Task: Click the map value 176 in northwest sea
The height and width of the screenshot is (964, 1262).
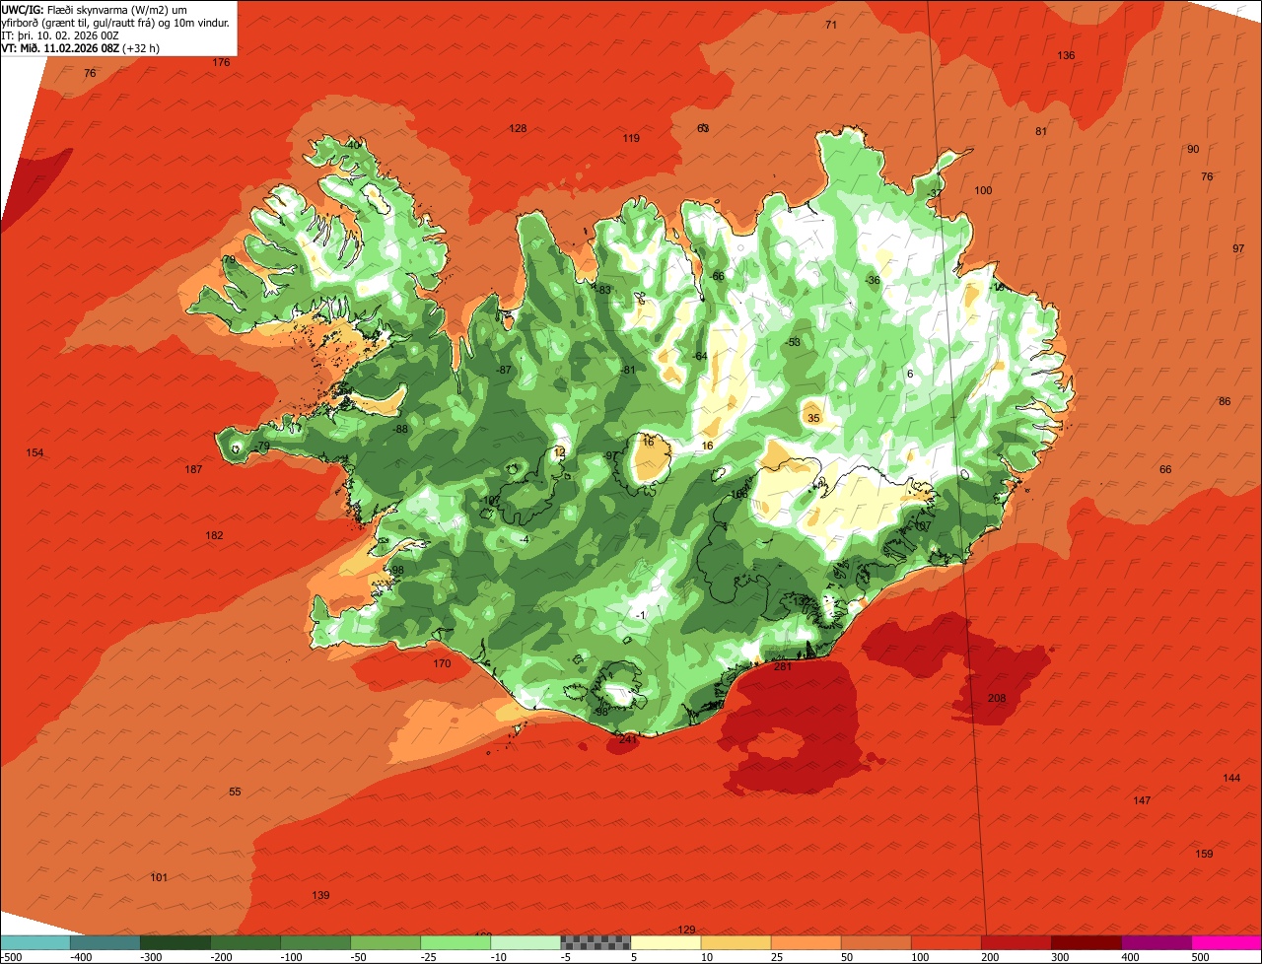Action: (x=221, y=62)
